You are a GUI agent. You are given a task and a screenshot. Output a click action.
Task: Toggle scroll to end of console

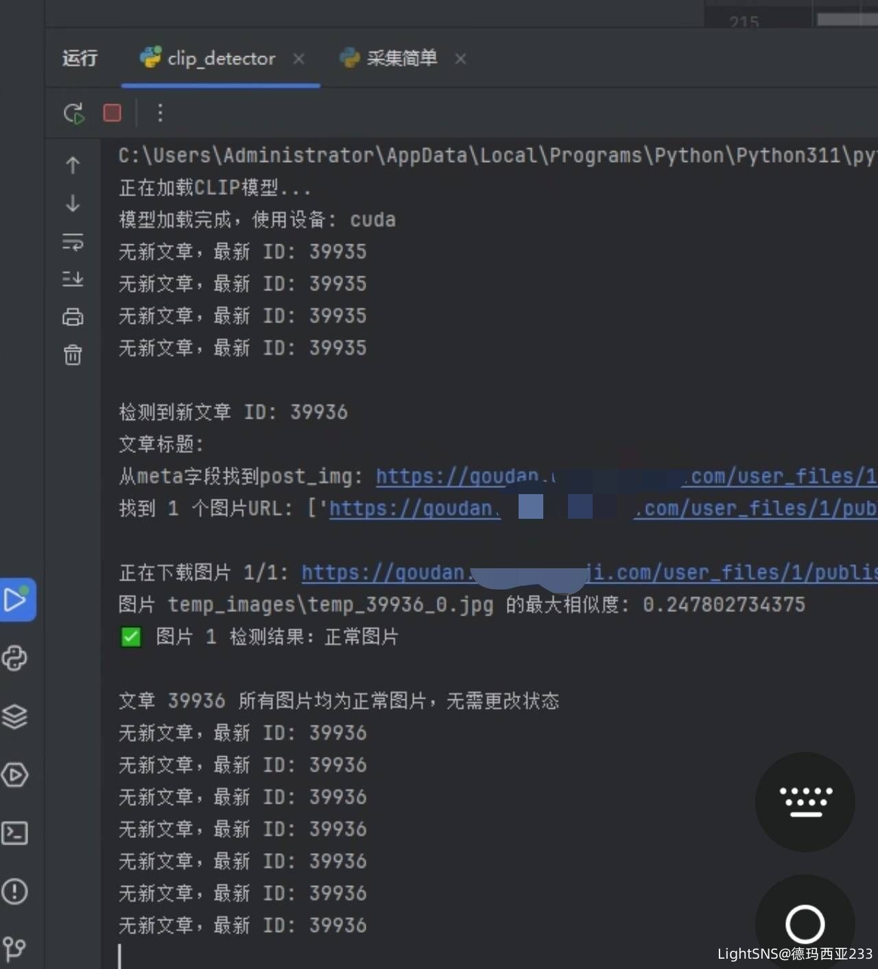click(73, 279)
